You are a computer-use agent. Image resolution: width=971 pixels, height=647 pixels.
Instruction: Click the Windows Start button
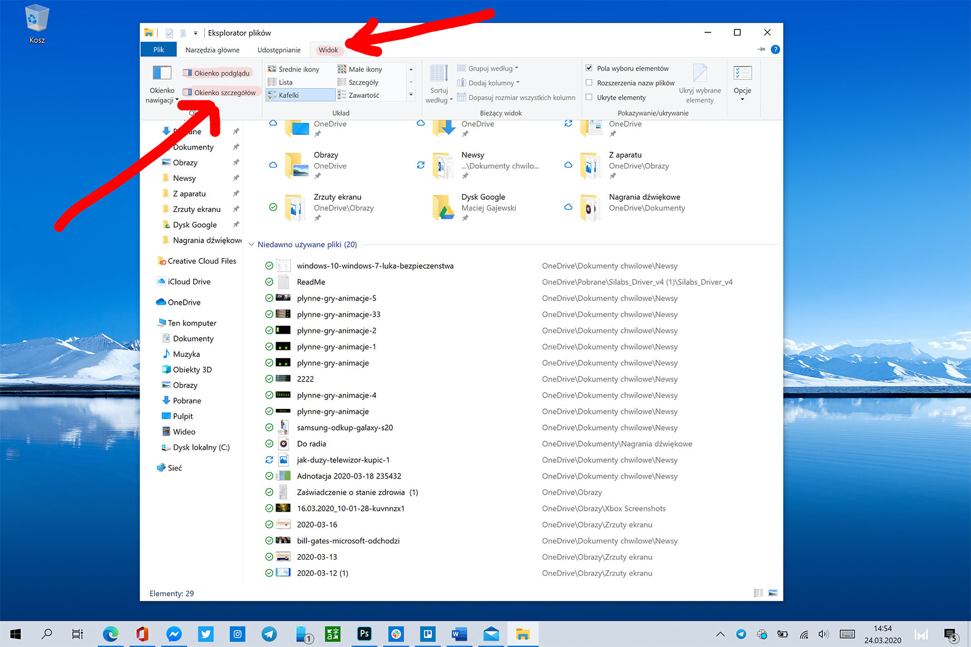click(16, 634)
